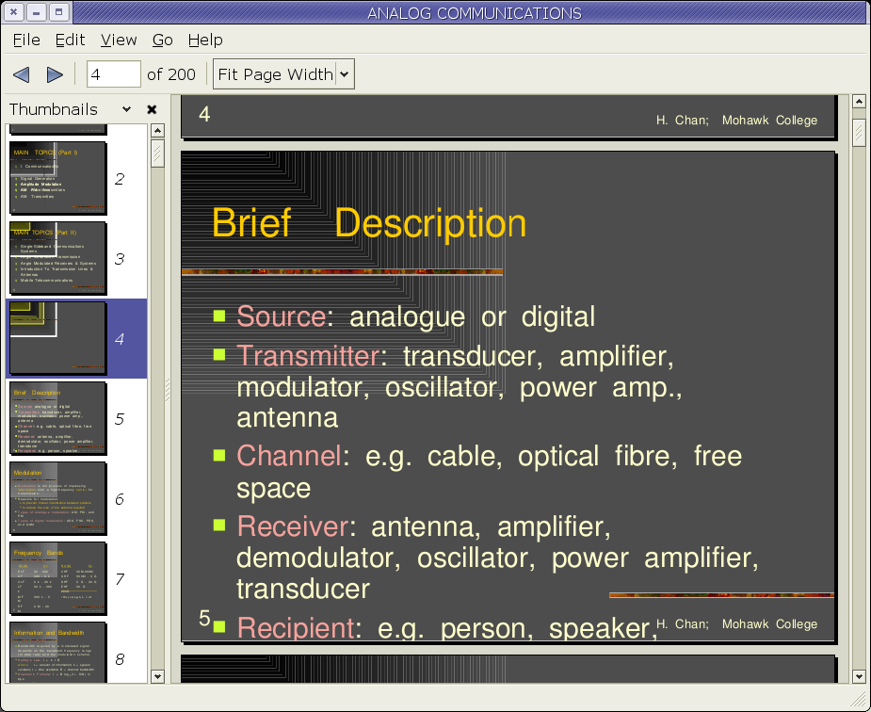Open the Help menu

point(205,40)
